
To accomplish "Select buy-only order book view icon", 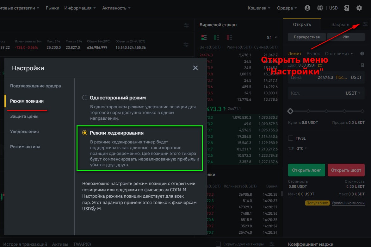I will pos(216,37).
